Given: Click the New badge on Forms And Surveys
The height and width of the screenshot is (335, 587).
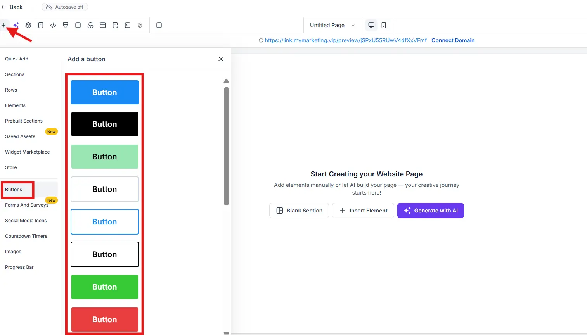Looking at the screenshot, I should tap(52, 200).
